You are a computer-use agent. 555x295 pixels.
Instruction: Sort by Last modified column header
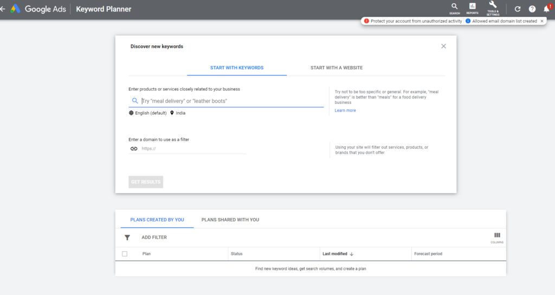tap(338, 254)
